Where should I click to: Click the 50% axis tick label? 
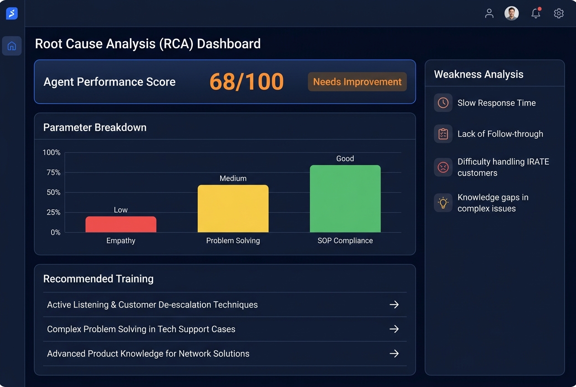pyautogui.click(x=53, y=193)
